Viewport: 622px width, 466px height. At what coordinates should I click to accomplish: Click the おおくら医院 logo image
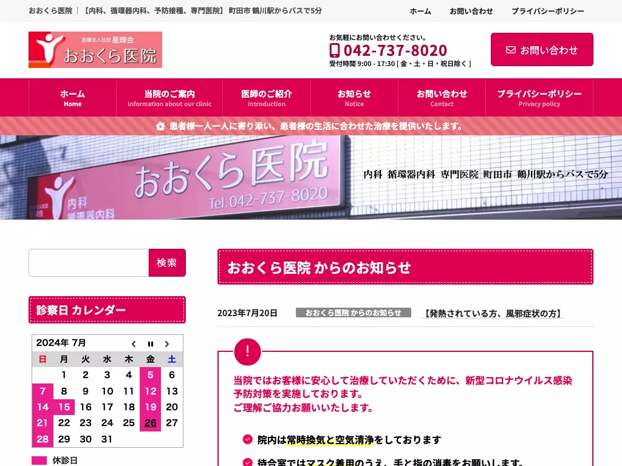(95, 50)
